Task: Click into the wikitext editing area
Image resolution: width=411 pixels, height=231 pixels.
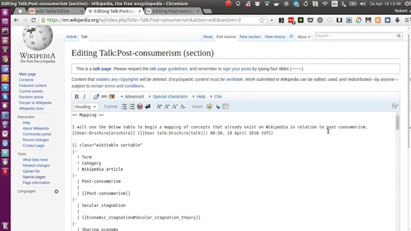Action: coord(233,171)
